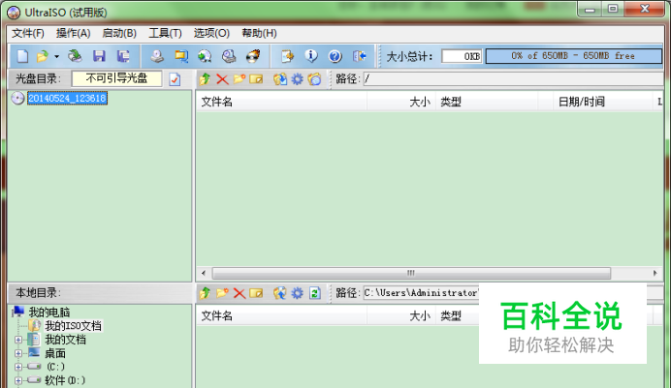Click the left arrow of disc list scrollbar

pos(204,273)
